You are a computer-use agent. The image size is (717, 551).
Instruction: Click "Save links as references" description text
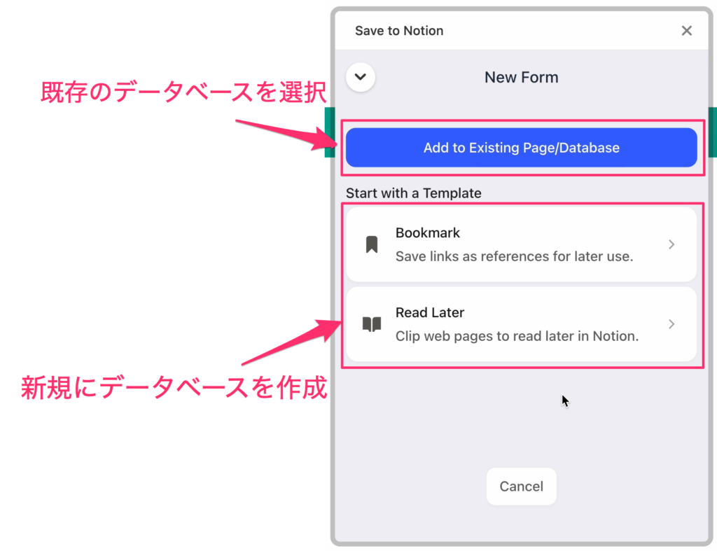514,256
